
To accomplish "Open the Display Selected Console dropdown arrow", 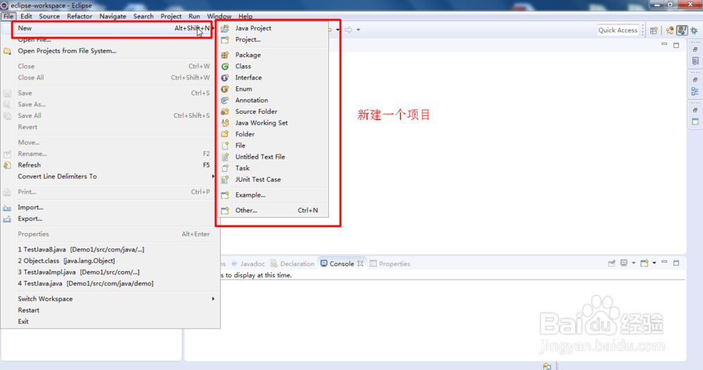I will coord(633,263).
